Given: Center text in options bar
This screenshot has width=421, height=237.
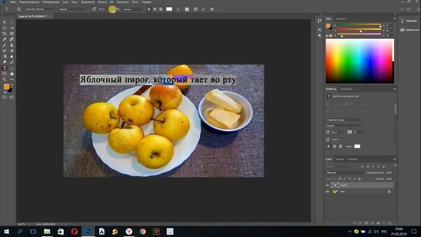Looking at the screenshot, I should [155, 9].
